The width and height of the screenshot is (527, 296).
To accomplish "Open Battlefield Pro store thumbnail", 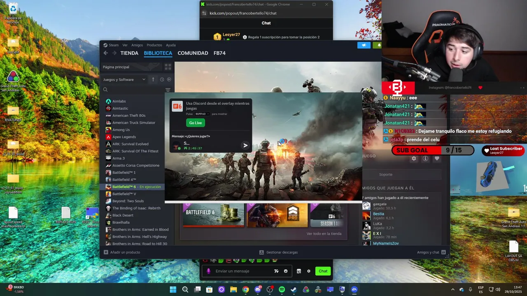I will pos(277,215).
